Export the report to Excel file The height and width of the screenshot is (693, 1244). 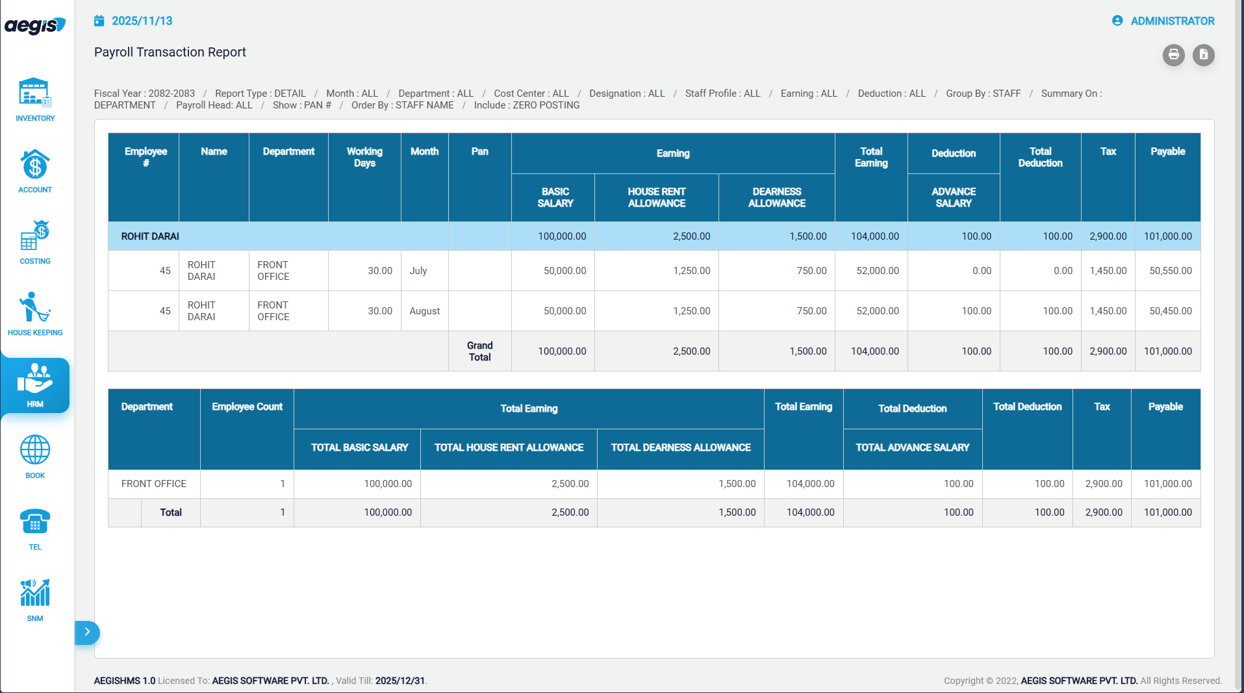pos(1203,55)
